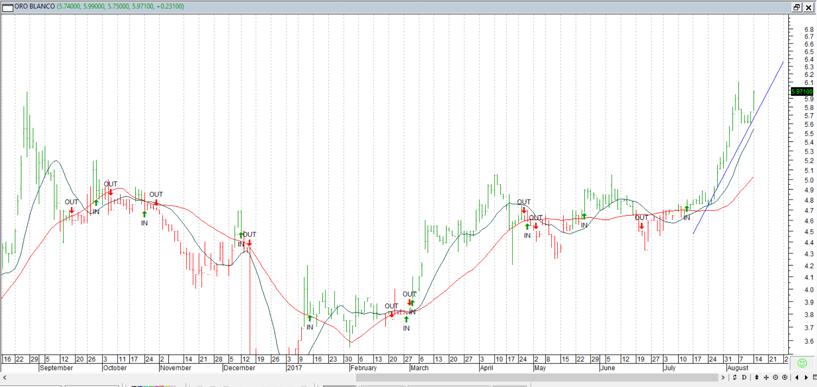Close the ORO BLANCO chart window
The width and height of the screenshot is (817, 387).
pos(809,7)
